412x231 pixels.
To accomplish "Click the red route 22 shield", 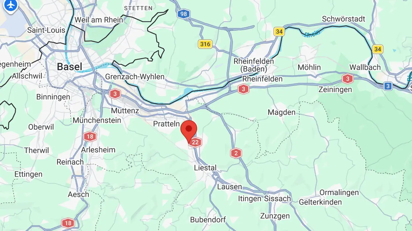I will tap(195, 142).
